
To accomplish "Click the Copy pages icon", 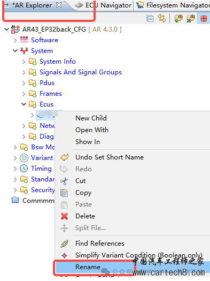I will pos(64,193).
